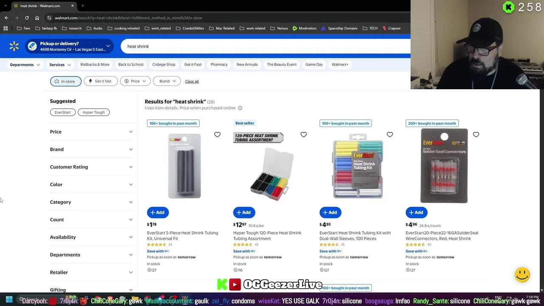Image resolution: width=544 pixels, height=306 pixels.
Task: Open the Mac Related bookmark folder
Action: (221, 28)
